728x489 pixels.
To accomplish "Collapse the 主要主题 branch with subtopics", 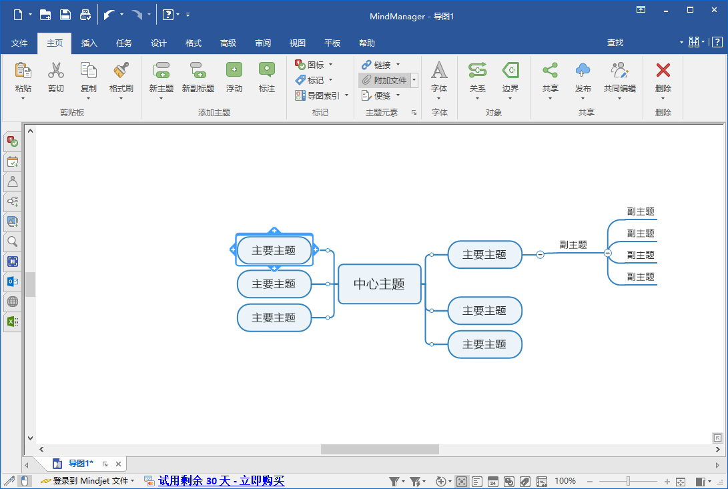I will [x=540, y=254].
